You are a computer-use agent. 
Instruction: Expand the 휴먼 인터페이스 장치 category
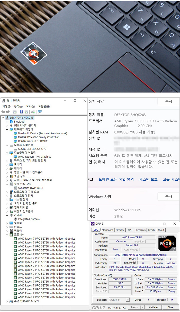pyautogui.click(x=7, y=301)
